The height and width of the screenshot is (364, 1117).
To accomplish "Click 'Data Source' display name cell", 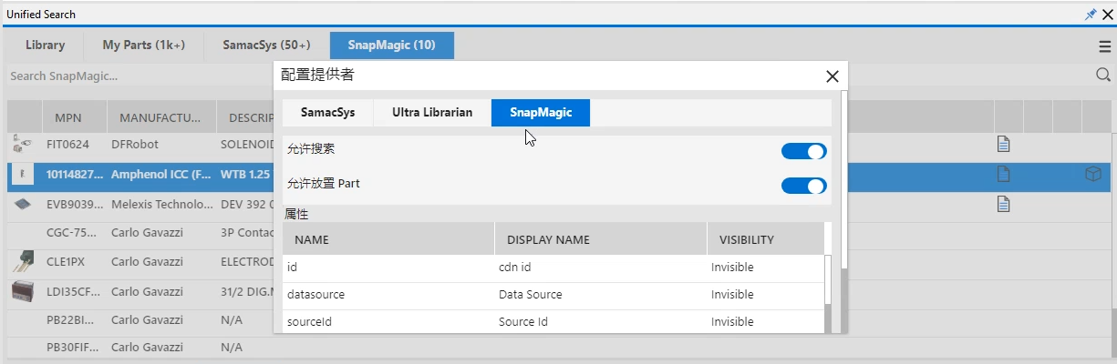I will tap(601, 295).
